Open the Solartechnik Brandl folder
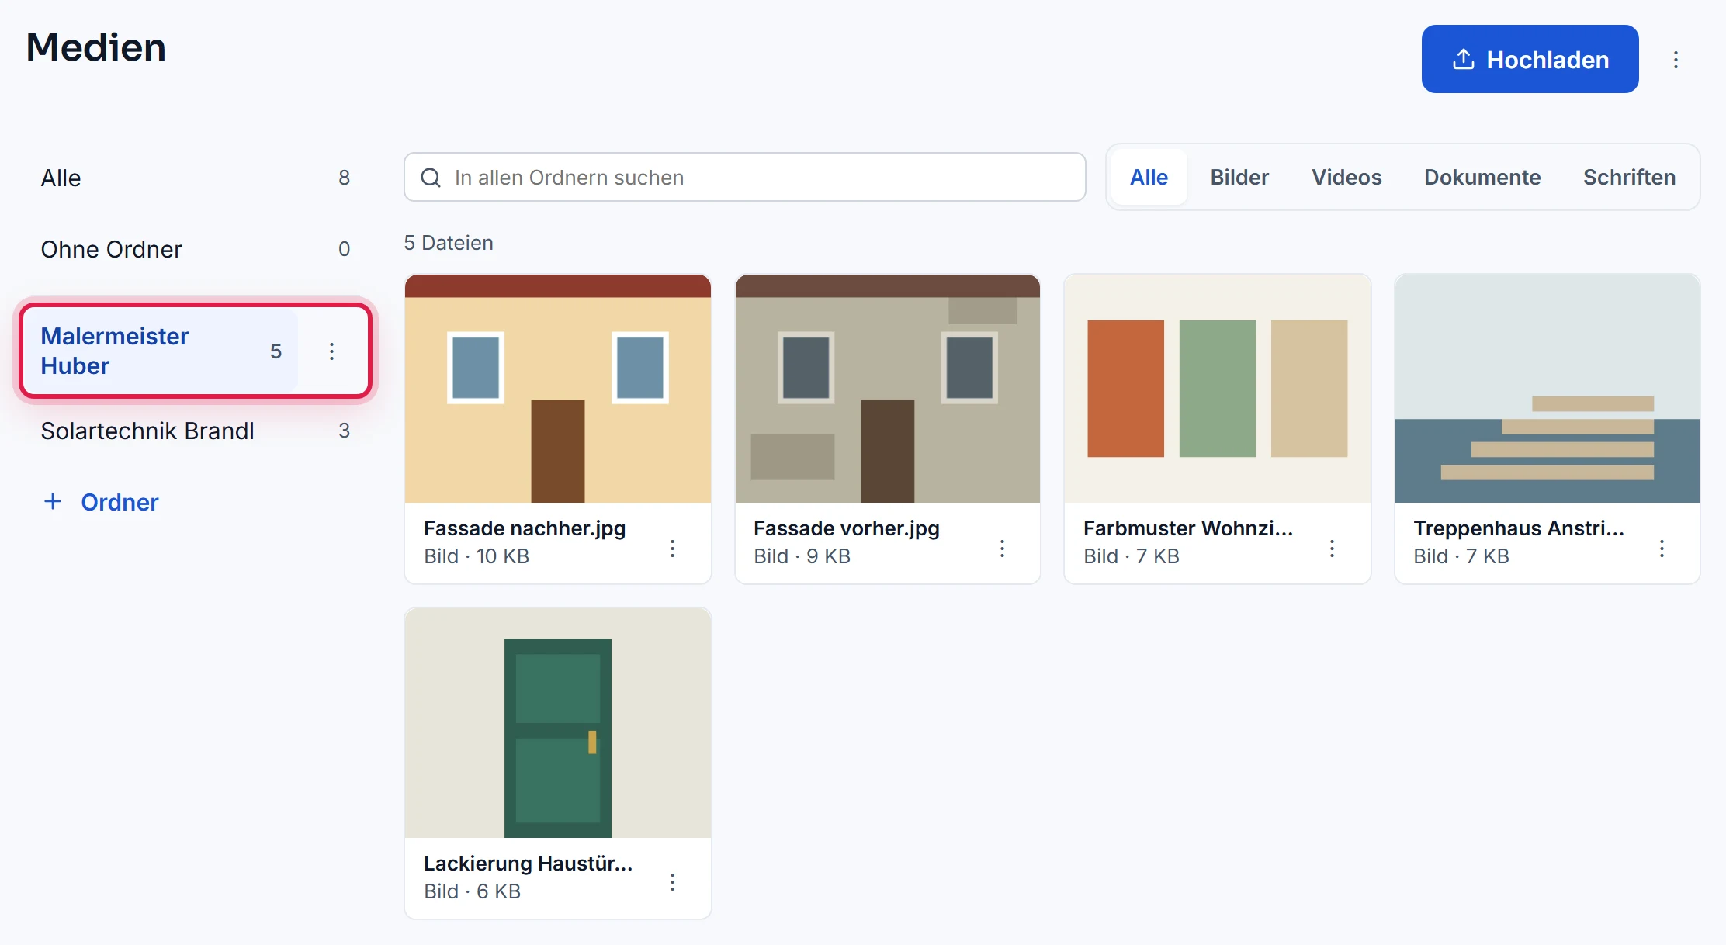This screenshot has width=1726, height=945. pyautogui.click(x=196, y=431)
